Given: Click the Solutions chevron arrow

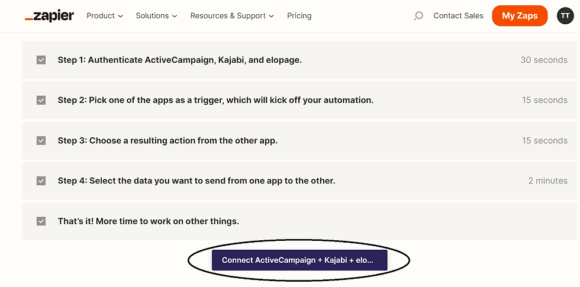Looking at the screenshot, I should pos(175,17).
